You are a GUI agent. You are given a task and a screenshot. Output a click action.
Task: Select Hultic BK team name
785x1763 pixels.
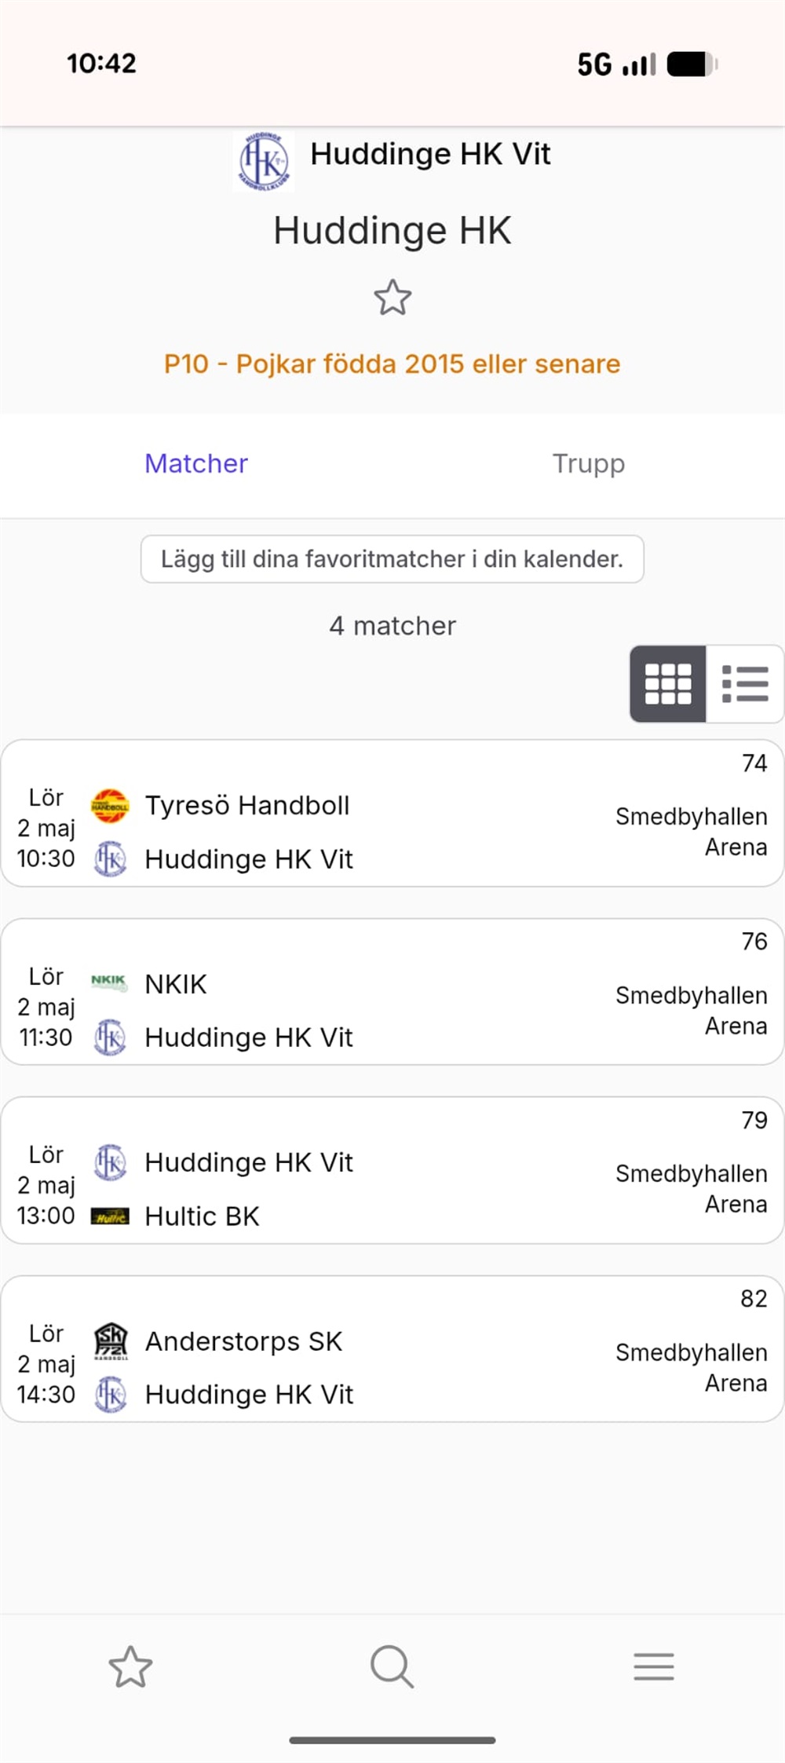[x=203, y=1216]
